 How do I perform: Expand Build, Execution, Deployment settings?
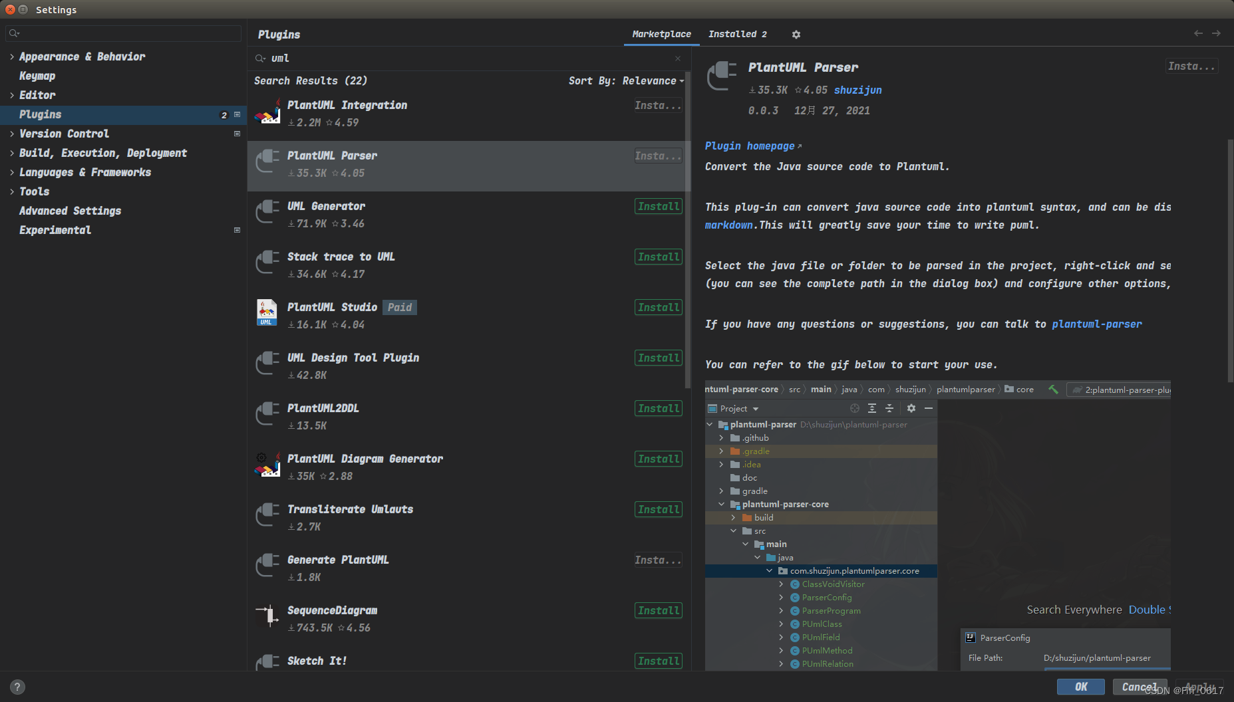(x=12, y=154)
